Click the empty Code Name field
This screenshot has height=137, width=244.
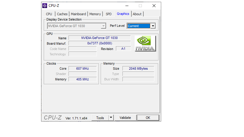pyautogui.click(x=83, y=49)
